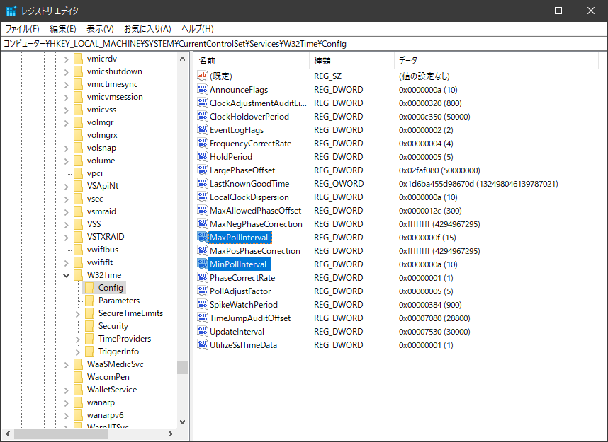The height and width of the screenshot is (442, 608).
Task: Click the LocalClockDispersion value icon
Action: pos(203,197)
